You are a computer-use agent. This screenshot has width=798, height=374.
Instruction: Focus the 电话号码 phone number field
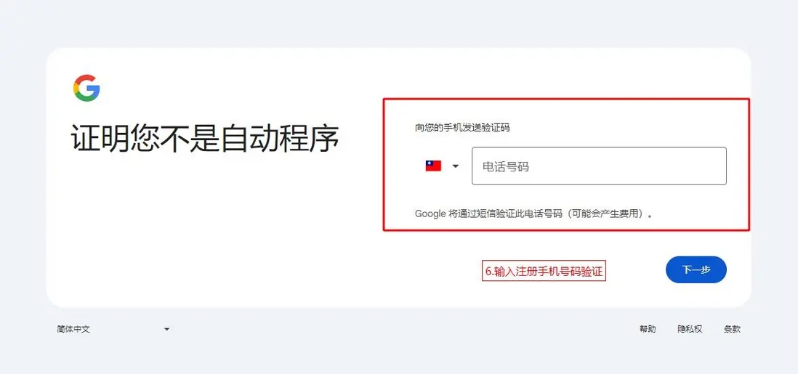point(599,166)
